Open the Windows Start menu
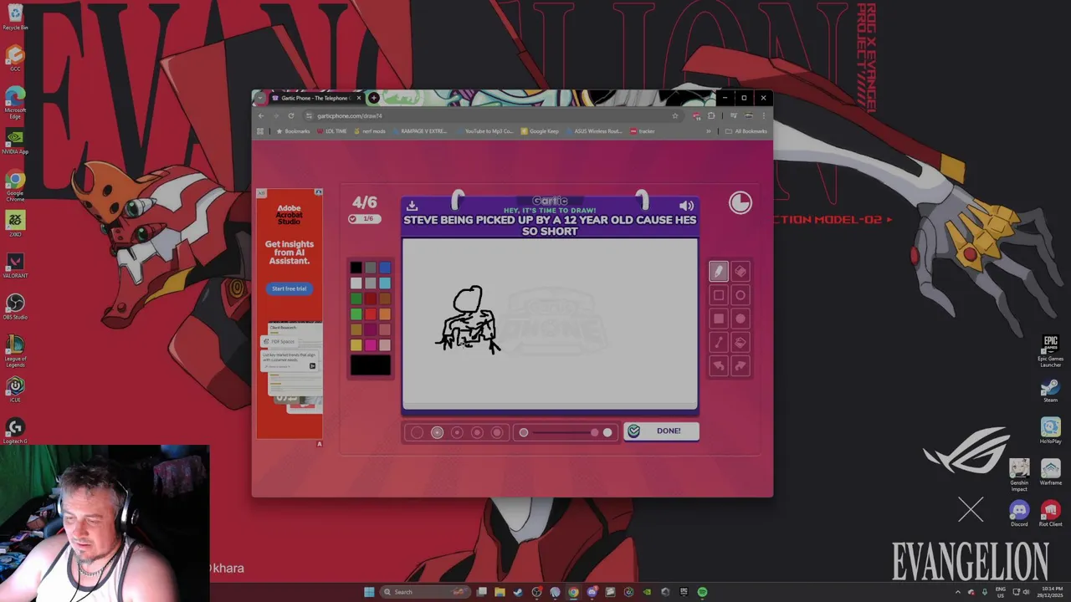Screen dimensions: 1071x602 click(369, 592)
